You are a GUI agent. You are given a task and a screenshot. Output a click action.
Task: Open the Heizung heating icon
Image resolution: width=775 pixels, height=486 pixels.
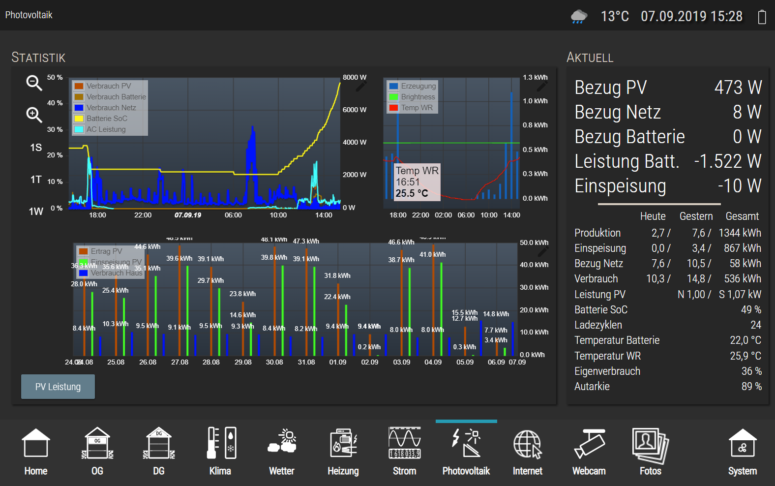click(343, 443)
